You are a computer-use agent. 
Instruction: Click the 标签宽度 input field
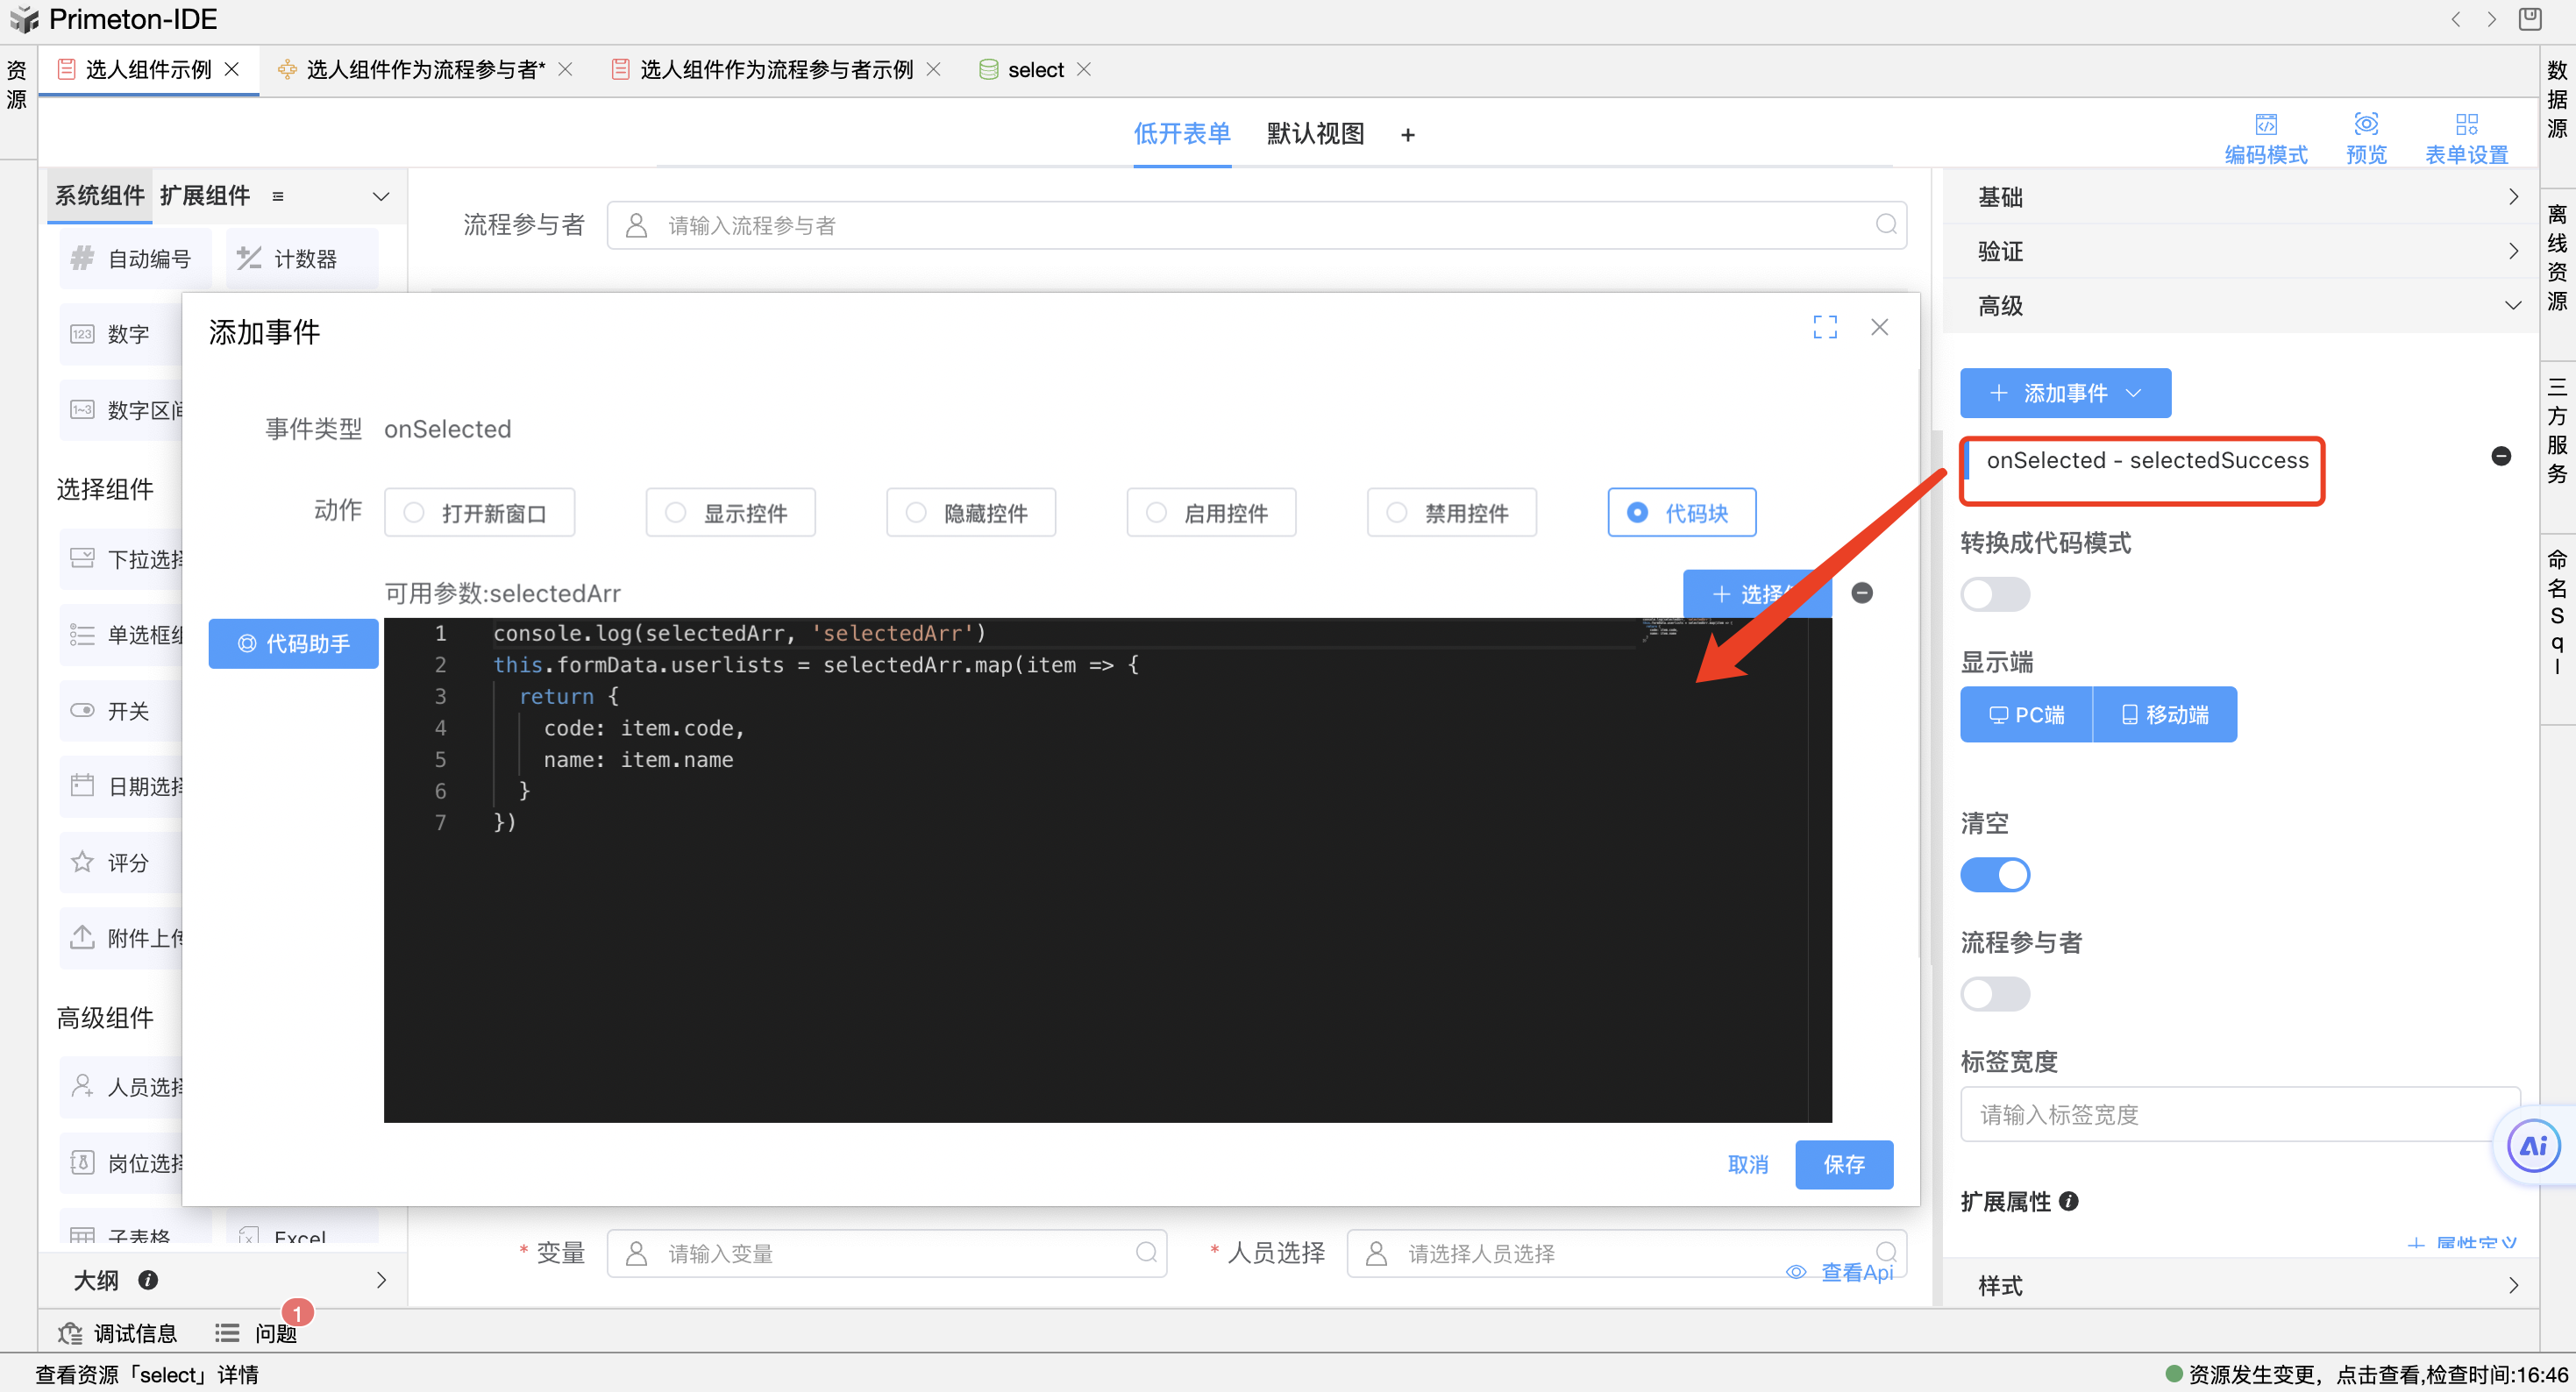pyautogui.click(x=2230, y=1114)
